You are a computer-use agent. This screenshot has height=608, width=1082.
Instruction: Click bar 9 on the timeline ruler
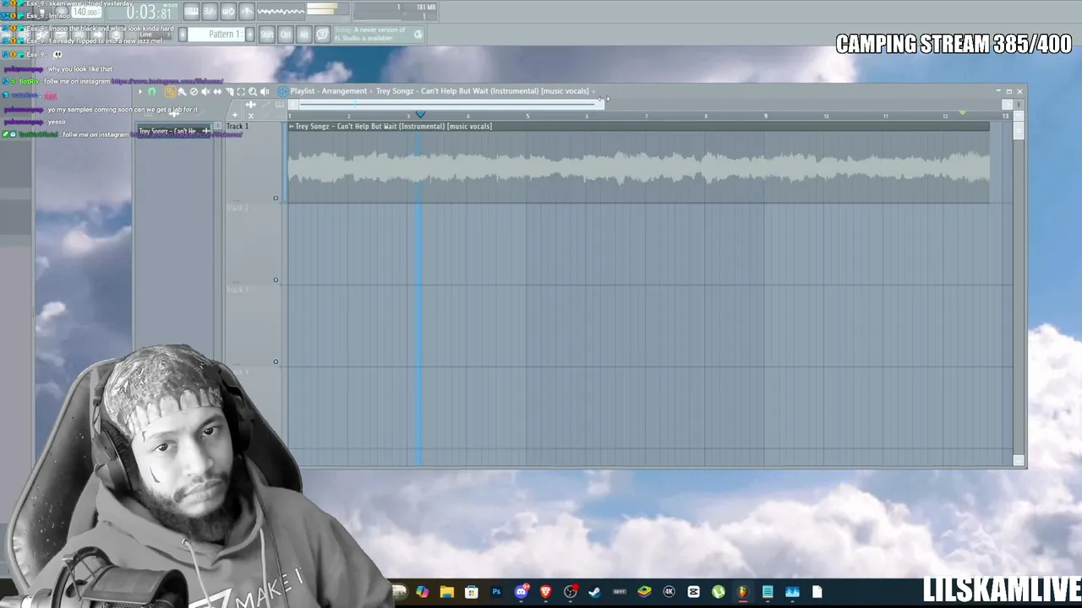pyautogui.click(x=766, y=116)
